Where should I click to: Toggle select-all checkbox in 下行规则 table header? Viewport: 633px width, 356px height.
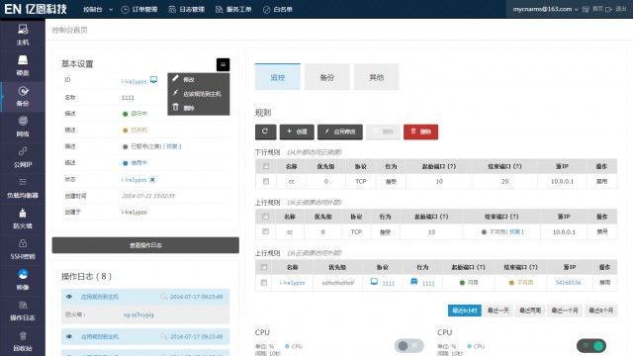click(266, 166)
